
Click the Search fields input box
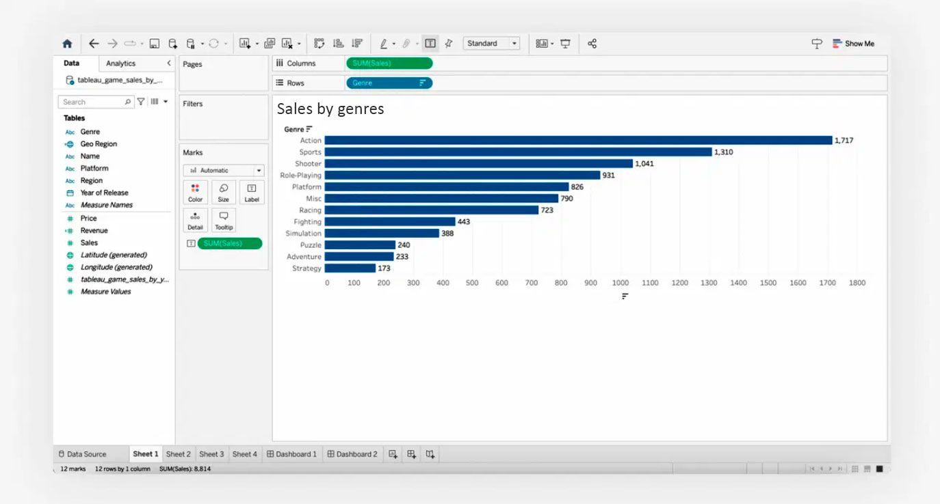pos(96,102)
